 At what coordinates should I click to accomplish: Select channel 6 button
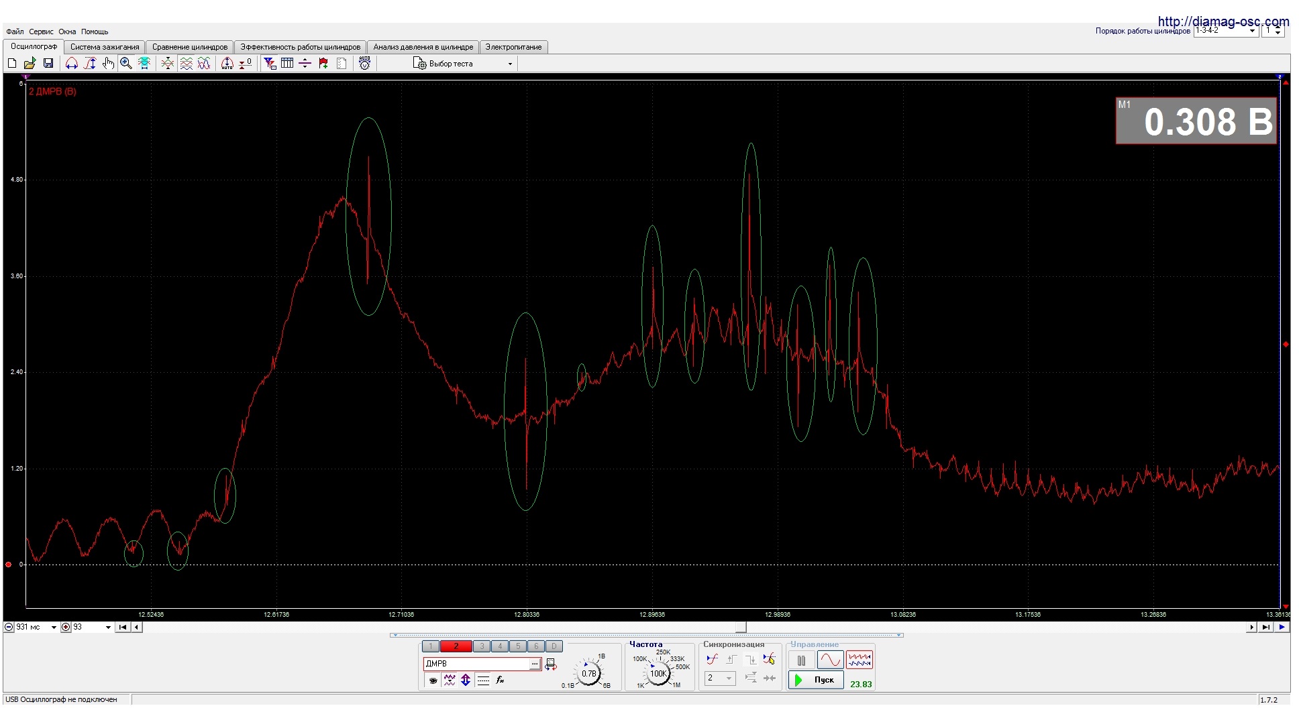click(536, 646)
